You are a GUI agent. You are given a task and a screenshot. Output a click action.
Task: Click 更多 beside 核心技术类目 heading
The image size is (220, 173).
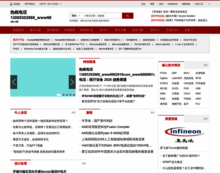tap(206, 65)
